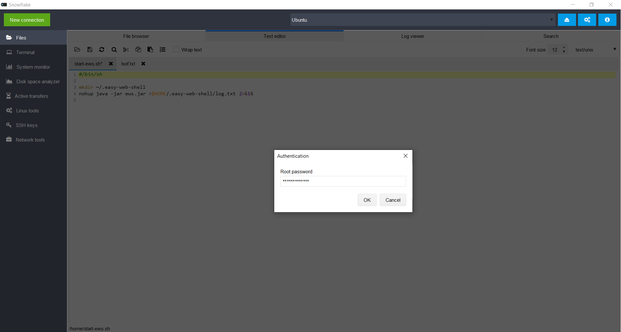This screenshot has width=621, height=332.
Task: Click the font size value 12
Action: pos(555,50)
